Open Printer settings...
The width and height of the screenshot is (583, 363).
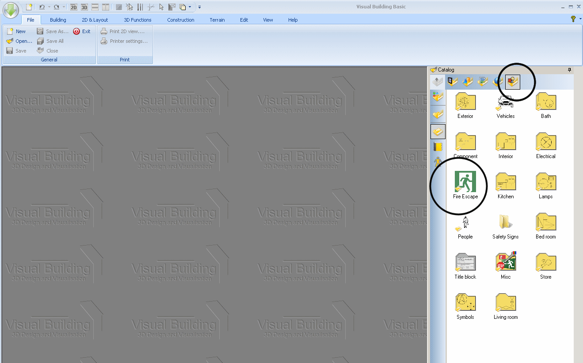[124, 41]
